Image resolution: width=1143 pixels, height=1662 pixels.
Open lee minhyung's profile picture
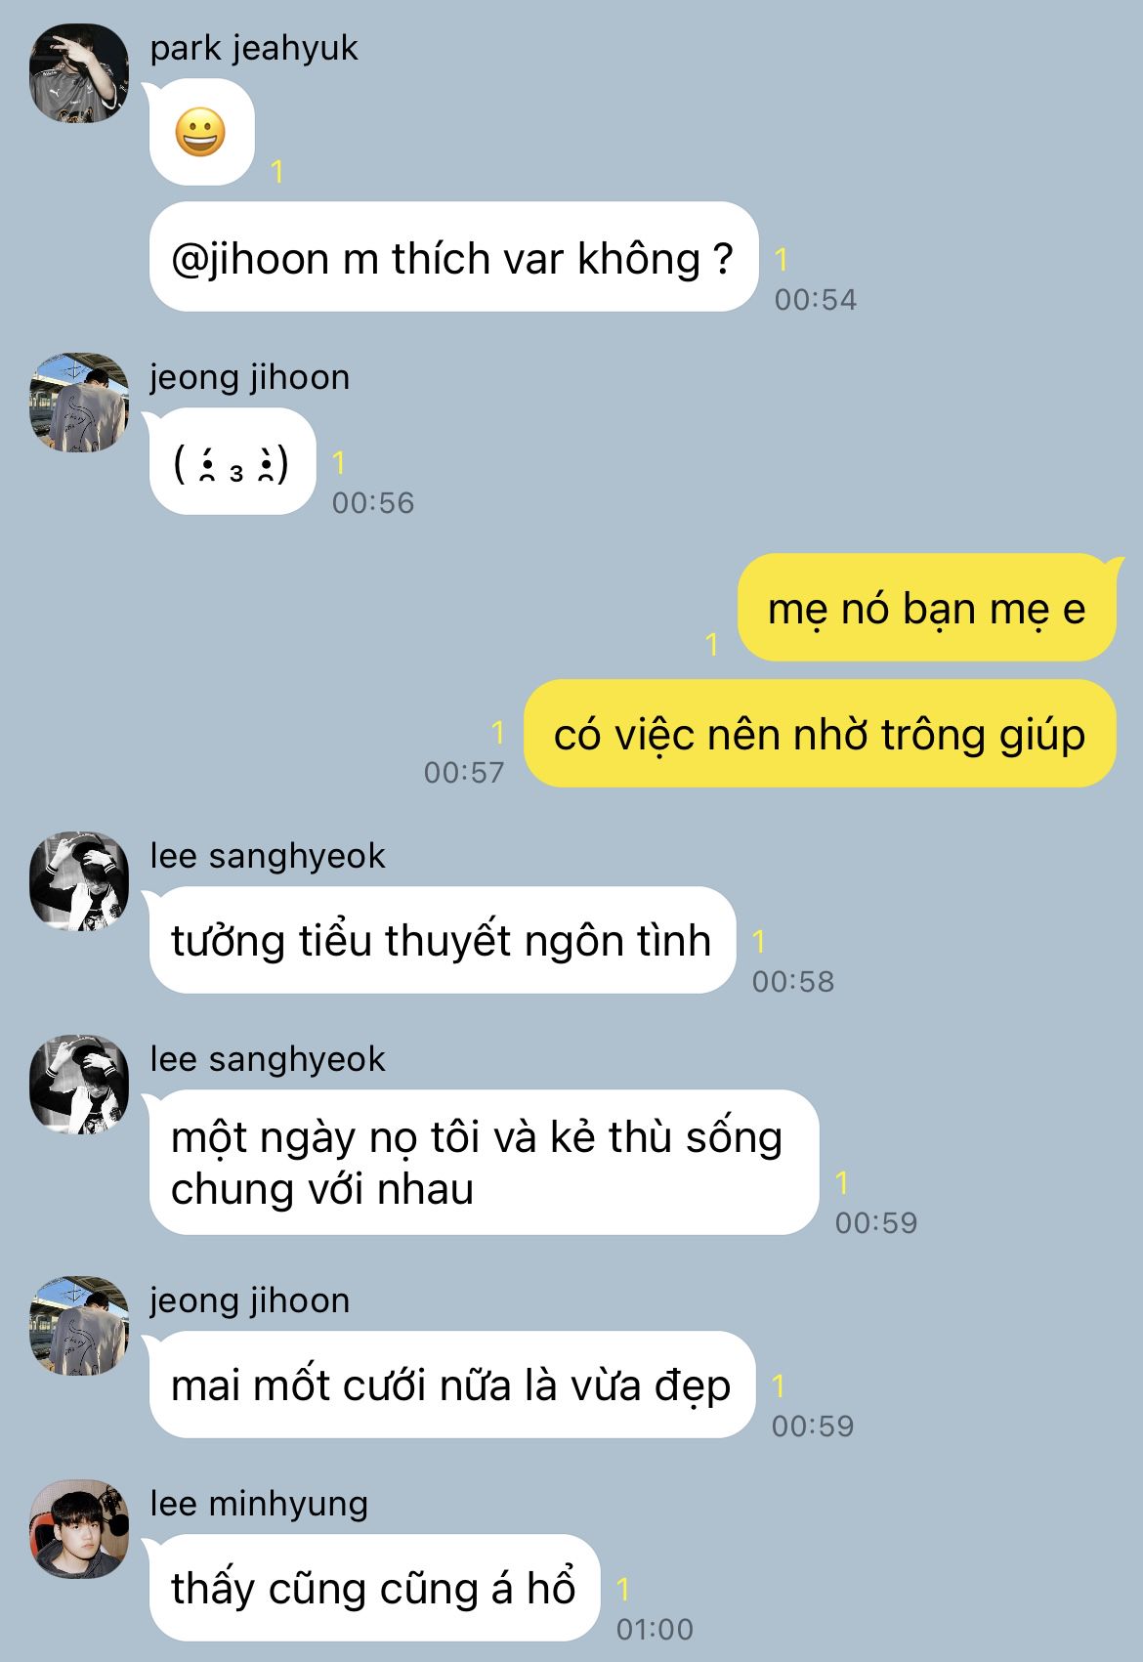79,1528
